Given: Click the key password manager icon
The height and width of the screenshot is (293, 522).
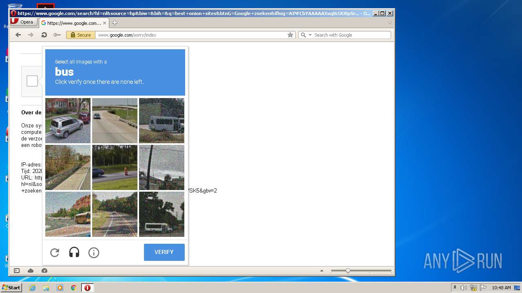Looking at the screenshot, I should [x=57, y=35].
